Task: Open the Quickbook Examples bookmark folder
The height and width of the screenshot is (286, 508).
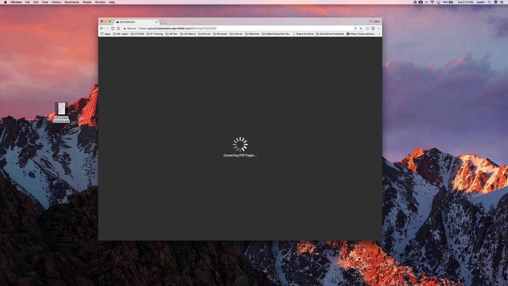Action: 330,34
